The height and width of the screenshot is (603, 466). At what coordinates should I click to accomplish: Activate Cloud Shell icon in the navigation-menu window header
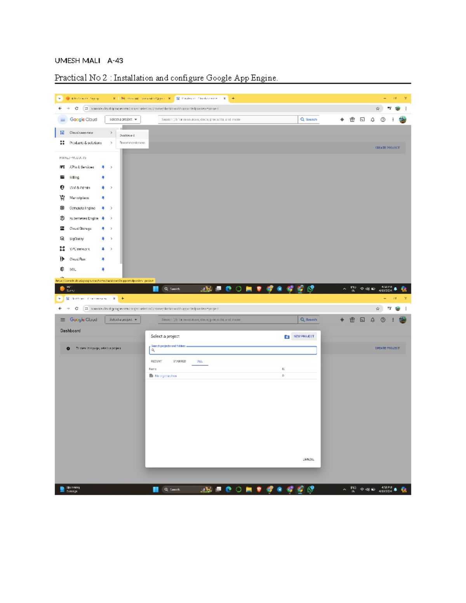[362, 120]
